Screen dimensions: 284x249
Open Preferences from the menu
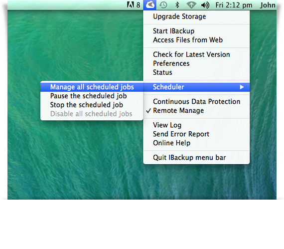tap(196, 63)
